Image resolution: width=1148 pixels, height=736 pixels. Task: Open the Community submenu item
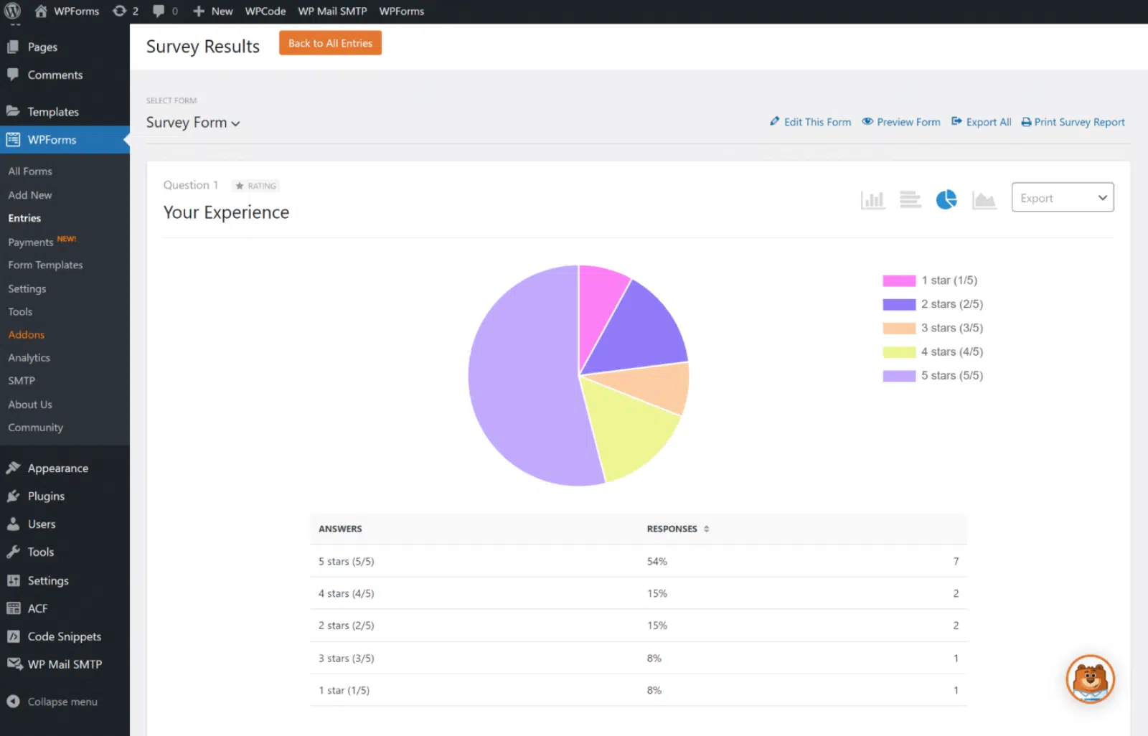point(36,428)
